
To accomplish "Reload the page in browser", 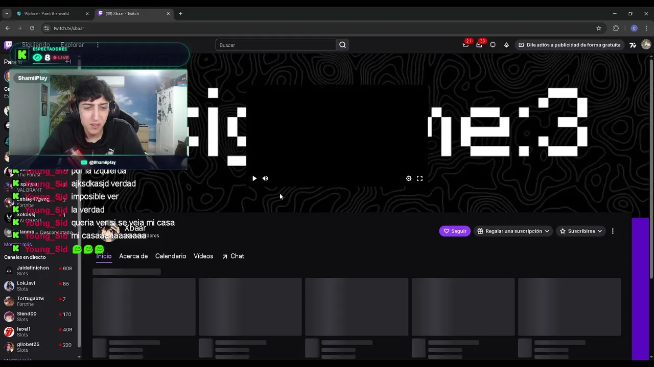I will 32,28.
